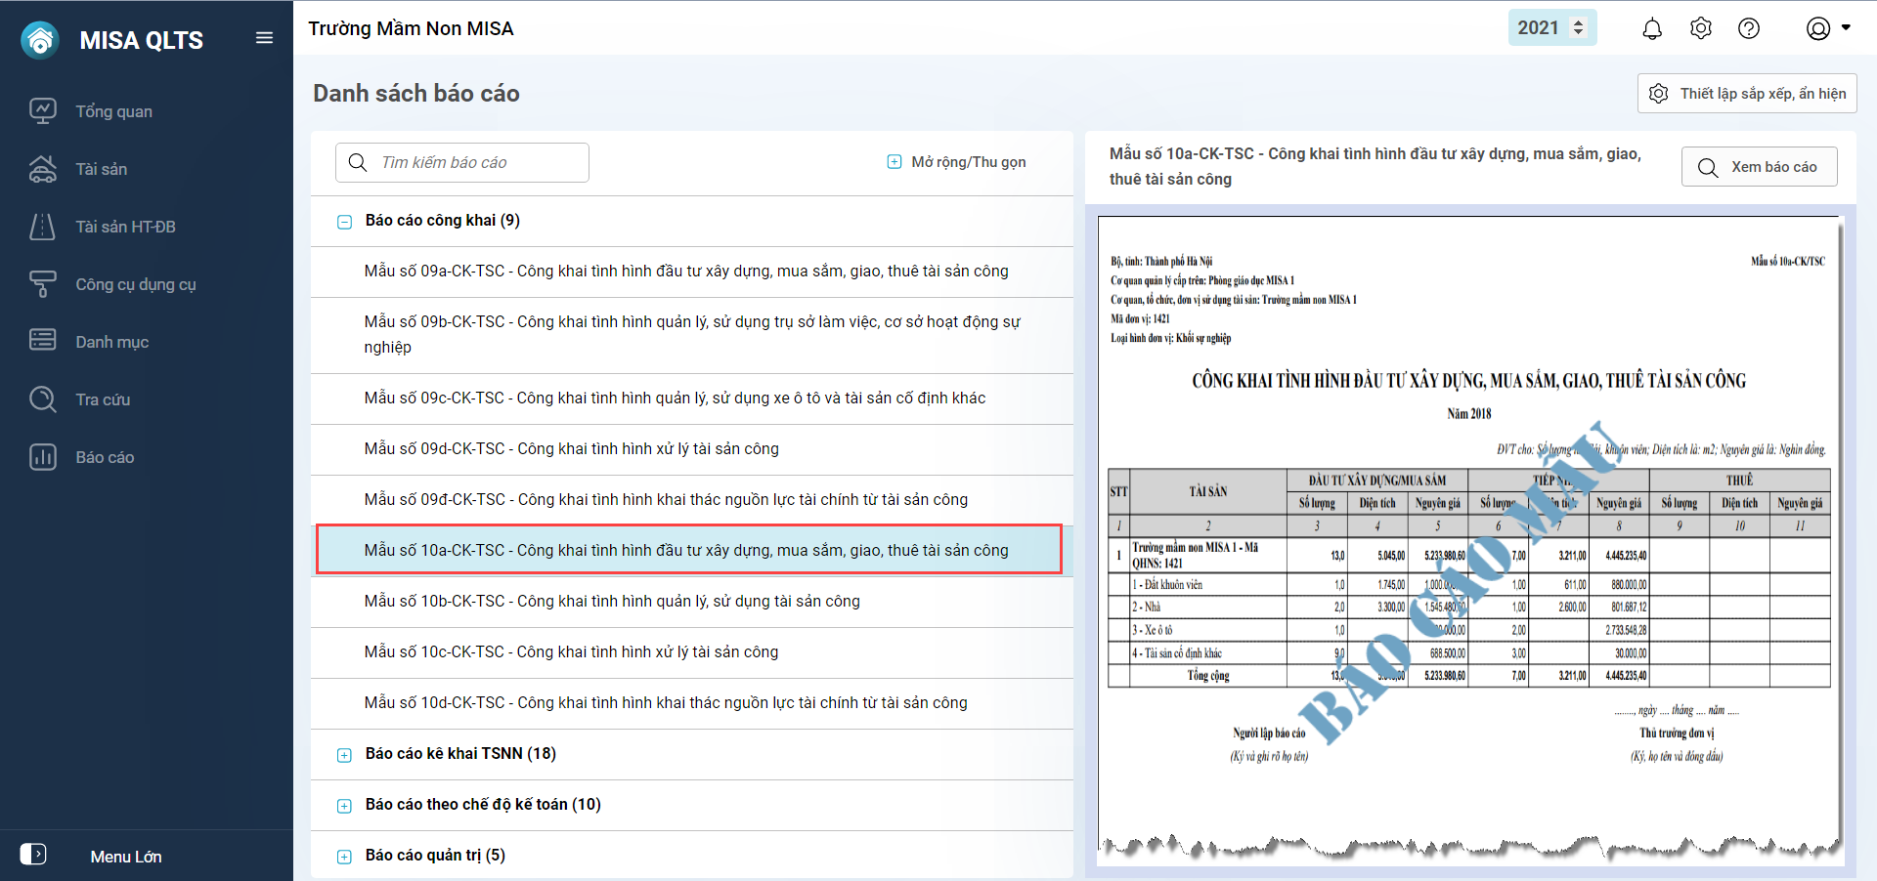Open Tổng quan overview icon
The height and width of the screenshot is (881, 1877).
[43, 111]
